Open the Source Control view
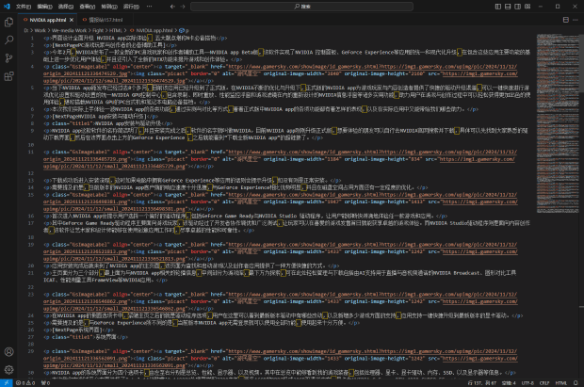 pyautogui.click(x=8, y=58)
